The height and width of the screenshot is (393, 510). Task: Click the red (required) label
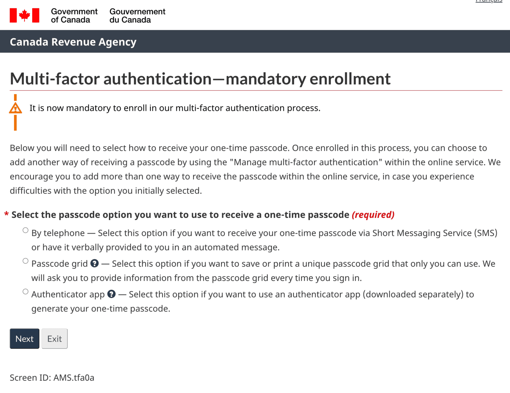pyautogui.click(x=373, y=215)
